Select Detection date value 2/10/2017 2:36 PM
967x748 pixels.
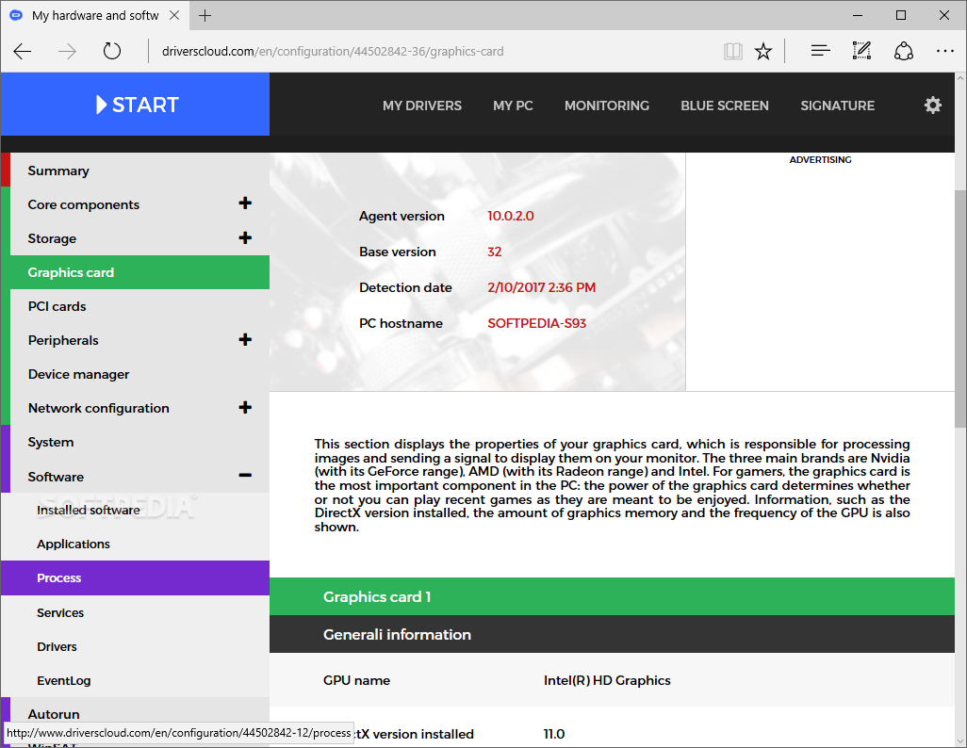542,287
